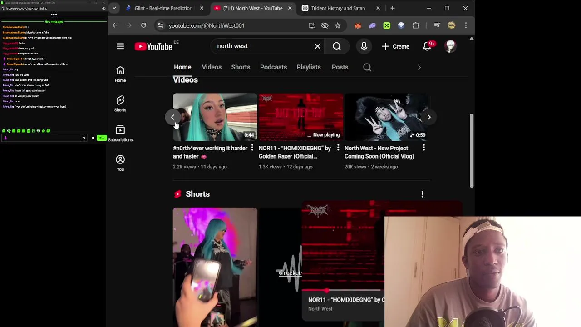Click the address bar with youtube.com/@NorthWest001

coord(207,25)
